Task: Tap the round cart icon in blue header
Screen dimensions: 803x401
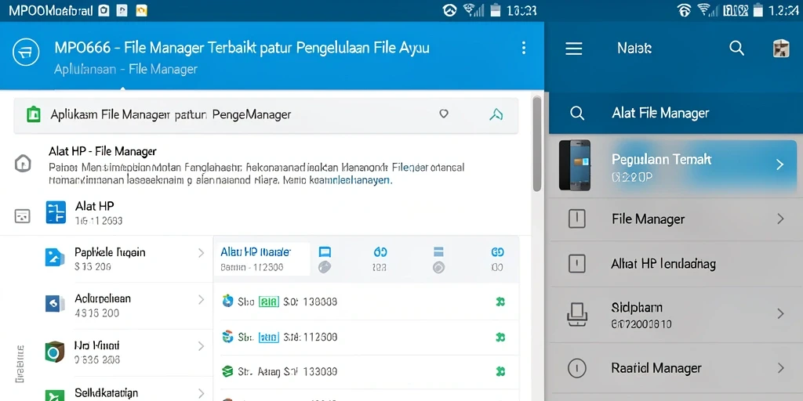Action: click(x=26, y=51)
